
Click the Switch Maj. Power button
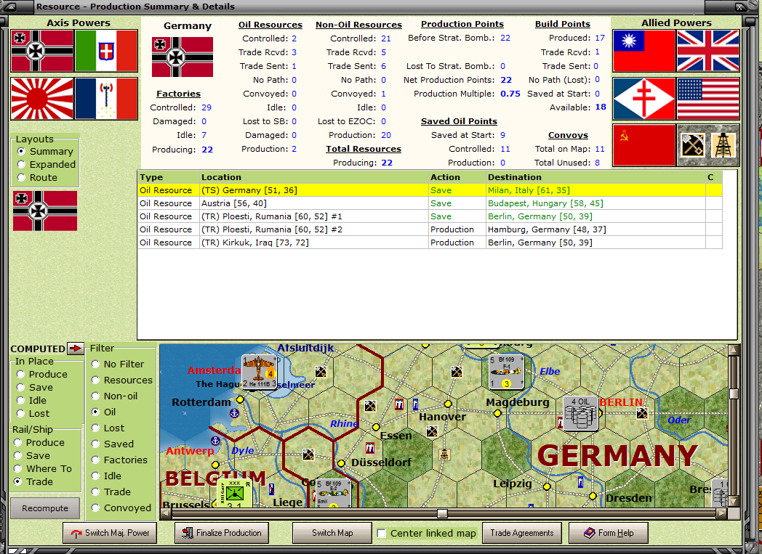click(110, 533)
